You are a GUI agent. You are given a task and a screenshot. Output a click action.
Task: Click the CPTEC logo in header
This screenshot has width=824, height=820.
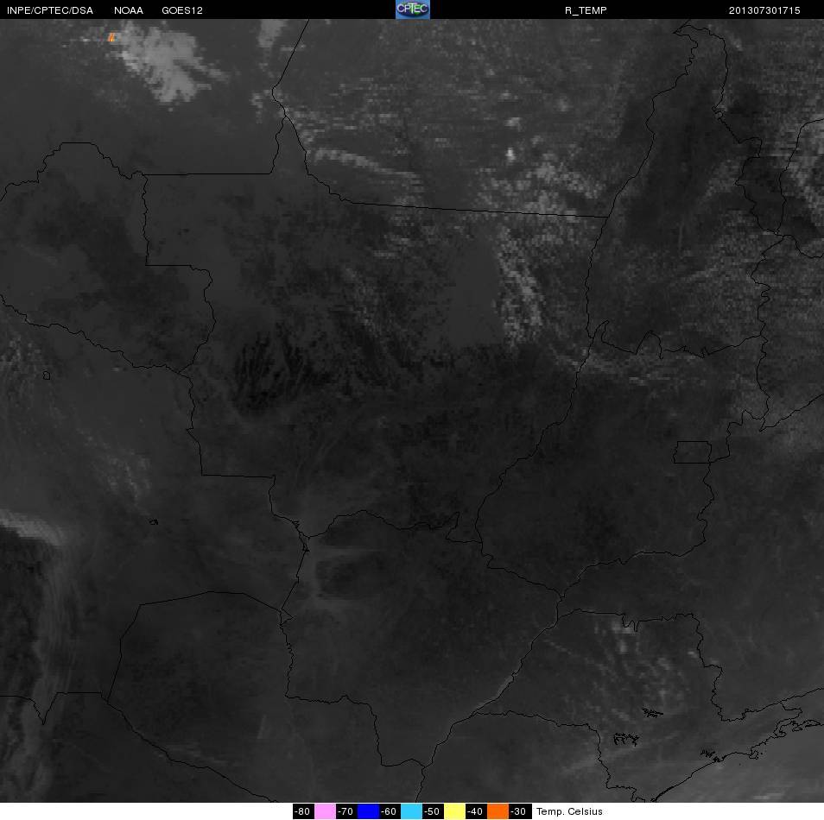tap(413, 9)
